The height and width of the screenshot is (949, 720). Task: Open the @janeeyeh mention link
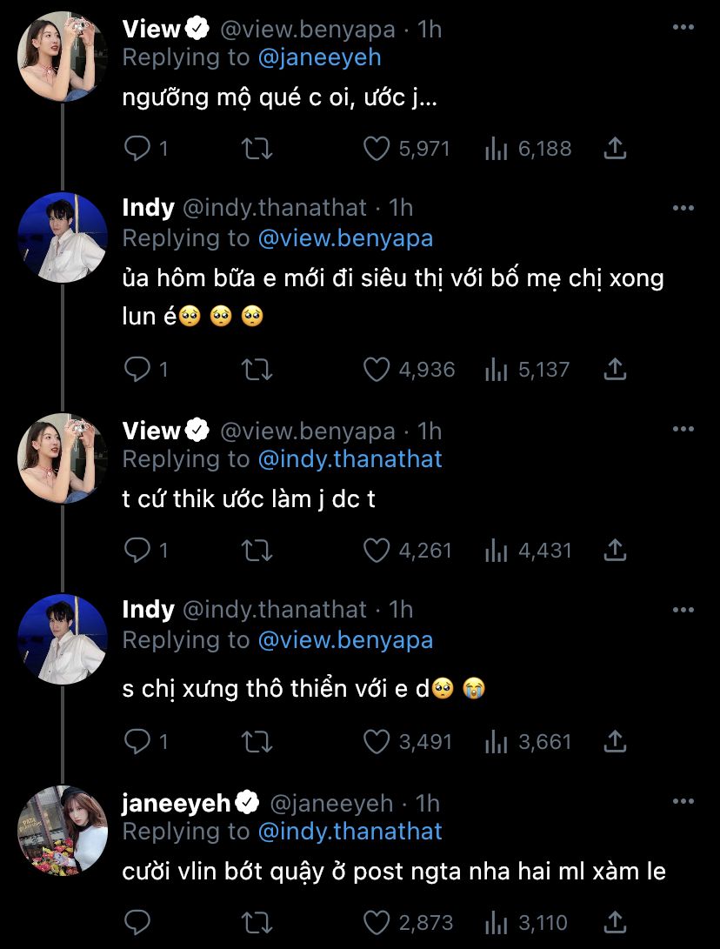319,58
